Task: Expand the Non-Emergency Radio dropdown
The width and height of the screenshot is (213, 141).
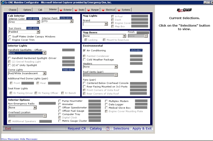Action: 35,108
